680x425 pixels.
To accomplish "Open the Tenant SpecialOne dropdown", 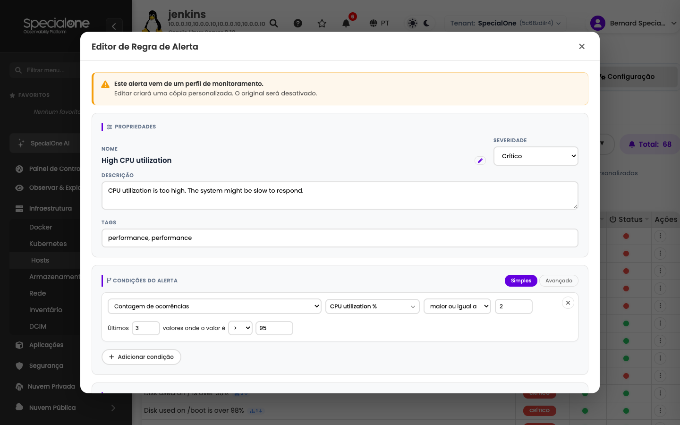I will 505,23.
